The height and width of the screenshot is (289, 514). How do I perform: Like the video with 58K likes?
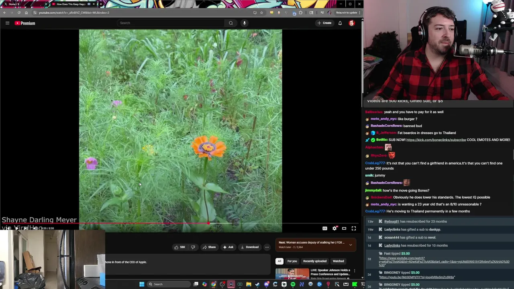click(180, 247)
